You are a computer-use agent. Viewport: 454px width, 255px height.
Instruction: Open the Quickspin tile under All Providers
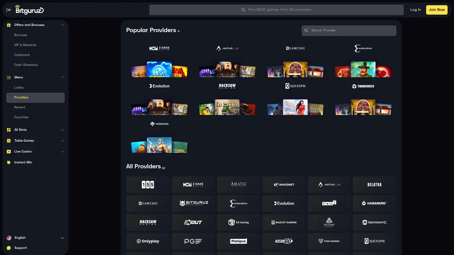point(375,241)
